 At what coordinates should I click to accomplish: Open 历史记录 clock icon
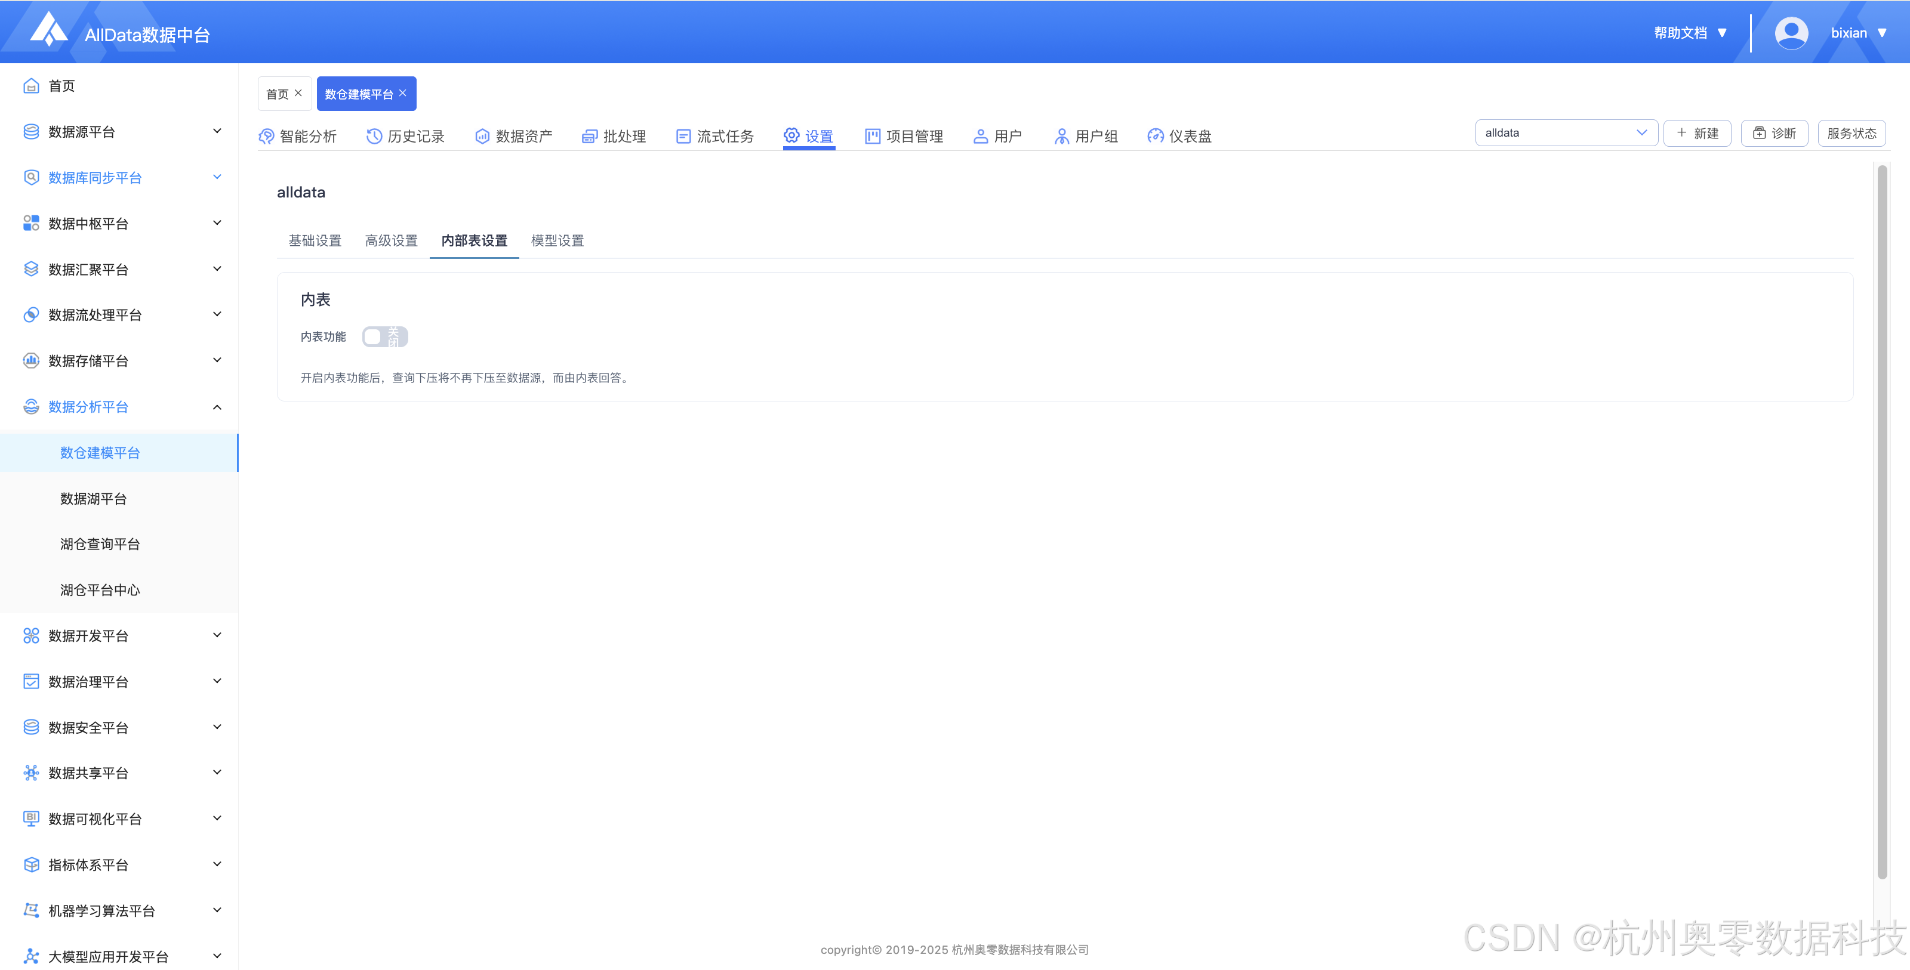374,137
